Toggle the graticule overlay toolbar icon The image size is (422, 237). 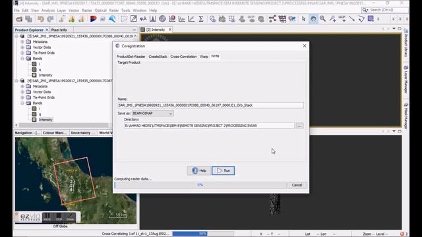tap(231, 19)
